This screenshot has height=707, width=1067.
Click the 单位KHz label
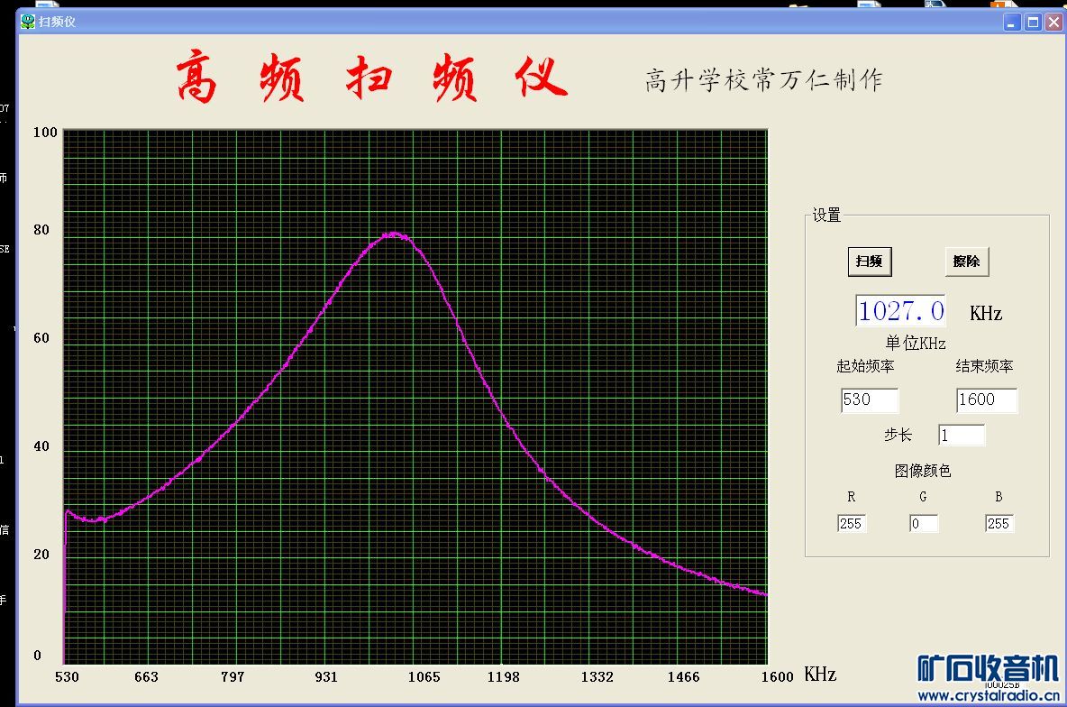(916, 343)
